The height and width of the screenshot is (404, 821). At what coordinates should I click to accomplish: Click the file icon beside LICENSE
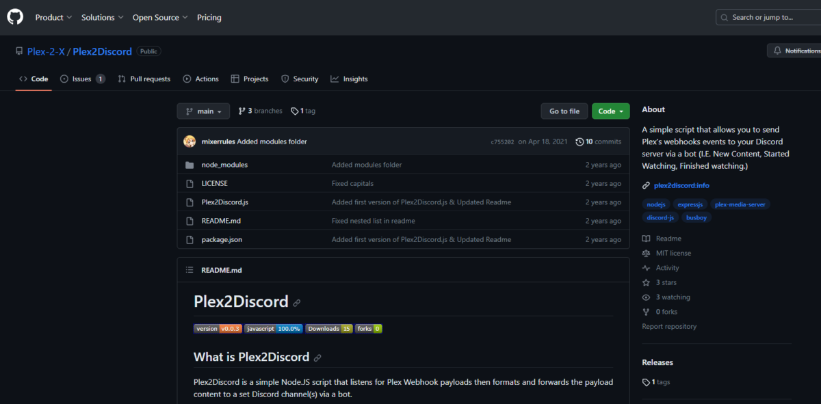coord(190,183)
